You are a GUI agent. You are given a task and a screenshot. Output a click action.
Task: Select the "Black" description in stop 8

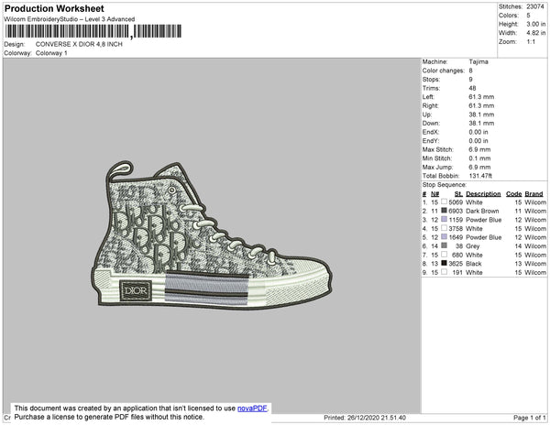coord(474,264)
